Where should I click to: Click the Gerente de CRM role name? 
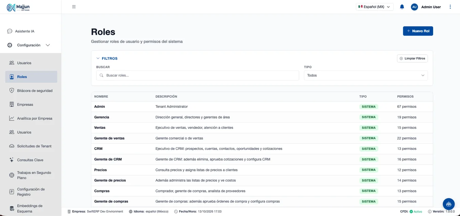click(108, 159)
